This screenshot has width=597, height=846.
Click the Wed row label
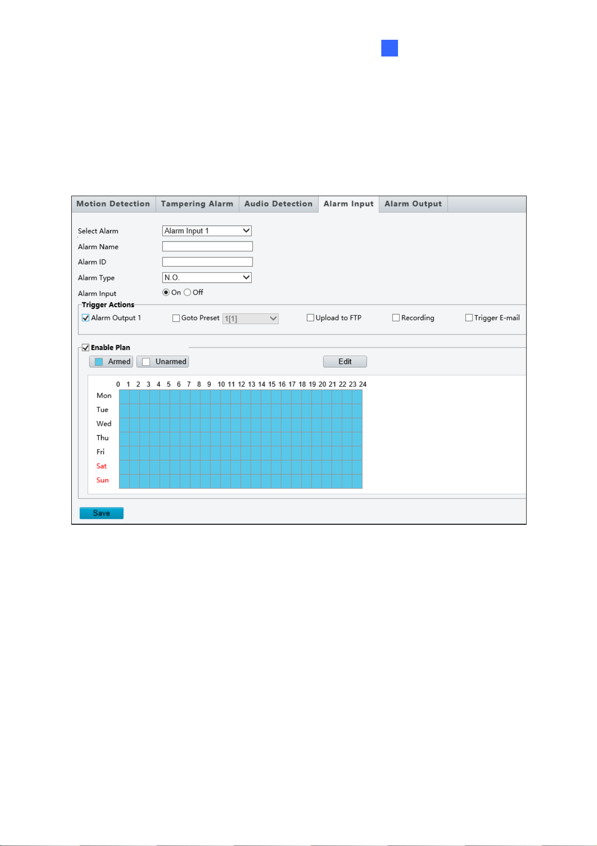pos(104,423)
